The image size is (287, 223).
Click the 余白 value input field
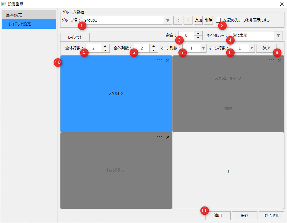coord(186,36)
